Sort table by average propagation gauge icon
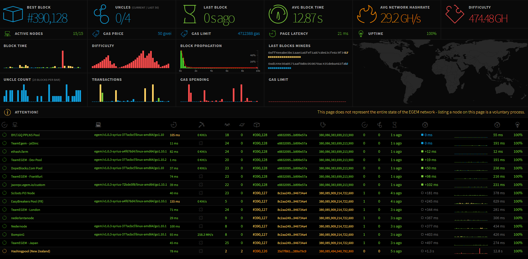 pos(497,125)
